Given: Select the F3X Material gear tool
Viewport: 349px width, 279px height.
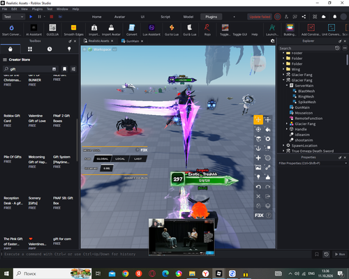Looking at the screenshot, I should (x=268, y=139).
